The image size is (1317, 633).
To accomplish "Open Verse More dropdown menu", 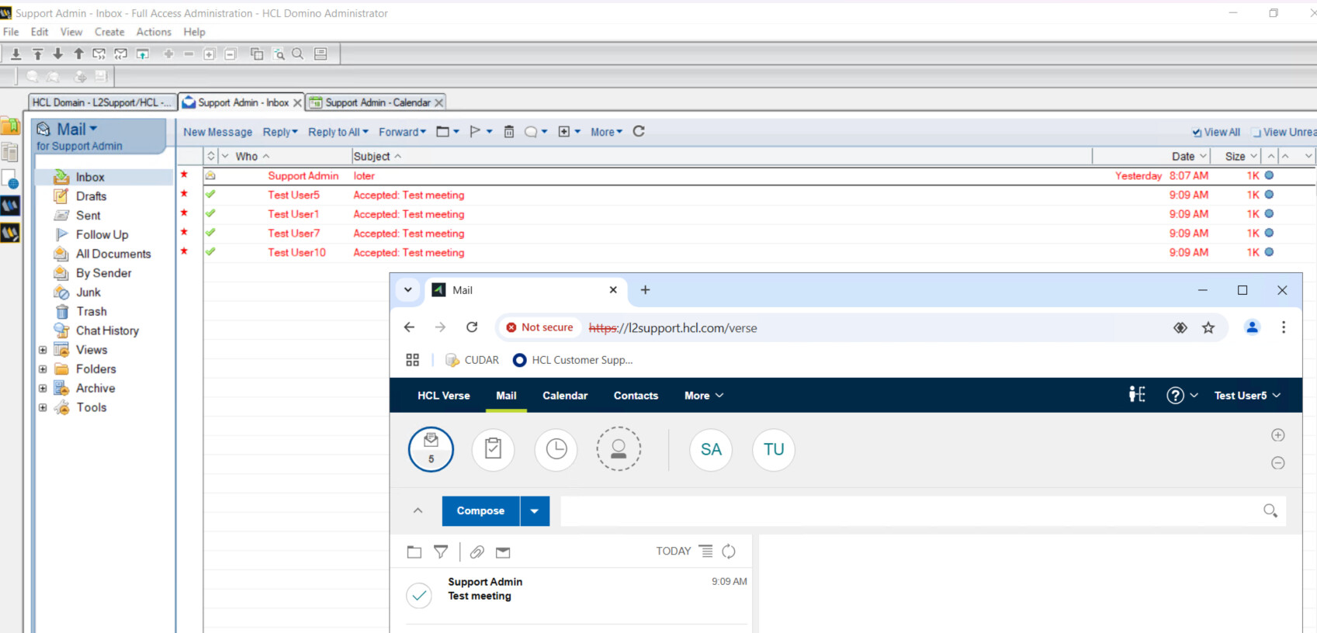I will [704, 396].
